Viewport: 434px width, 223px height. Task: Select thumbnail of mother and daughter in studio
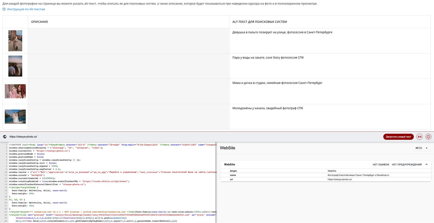[x=15, y=91]
